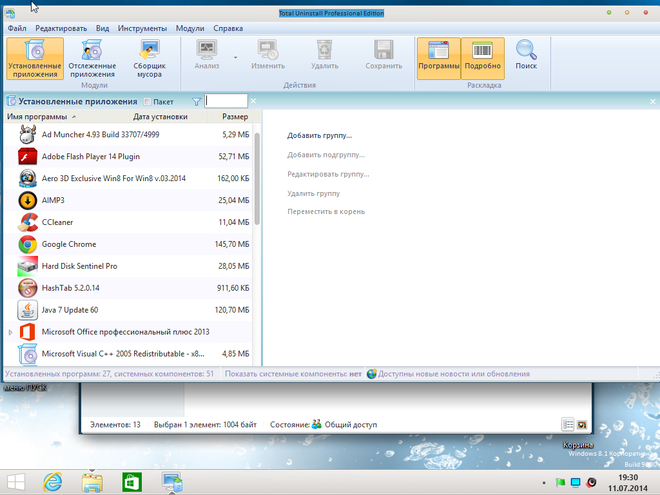Viewport: 660px width, 495px height.
Task: Select the Google Chrome icon
Action: [x=28, y=244]
